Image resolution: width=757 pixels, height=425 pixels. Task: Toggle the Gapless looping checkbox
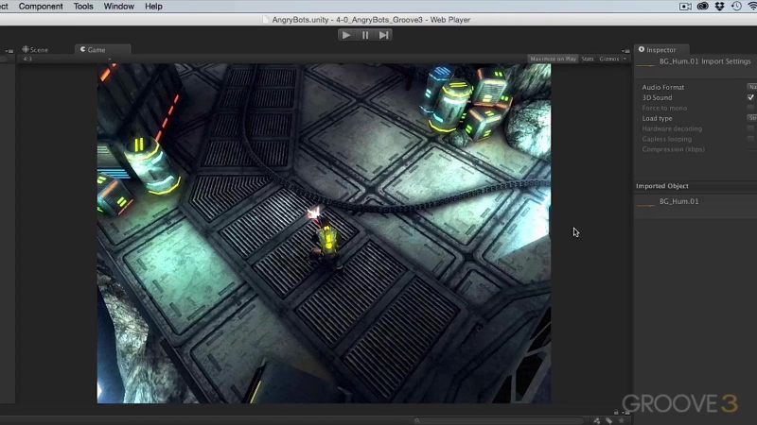click(750, 139)
